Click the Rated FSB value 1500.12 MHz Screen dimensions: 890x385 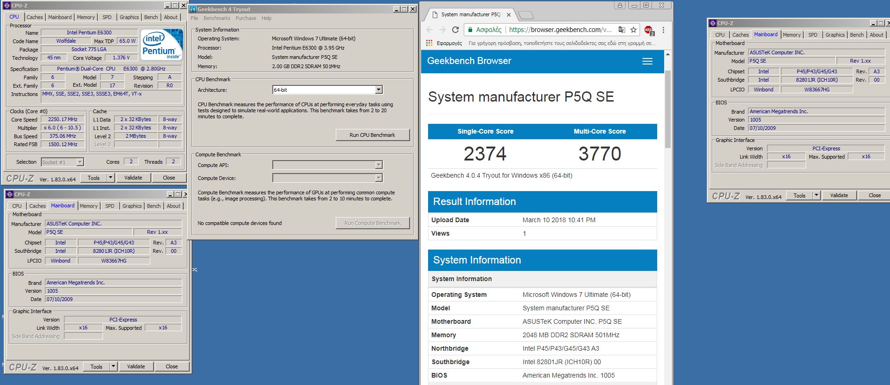[x=63, y=144]
